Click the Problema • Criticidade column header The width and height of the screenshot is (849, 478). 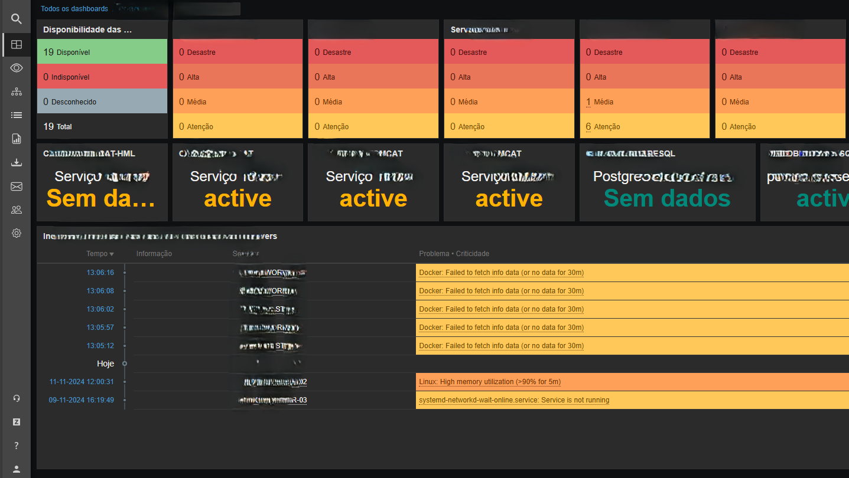point(454,254)
